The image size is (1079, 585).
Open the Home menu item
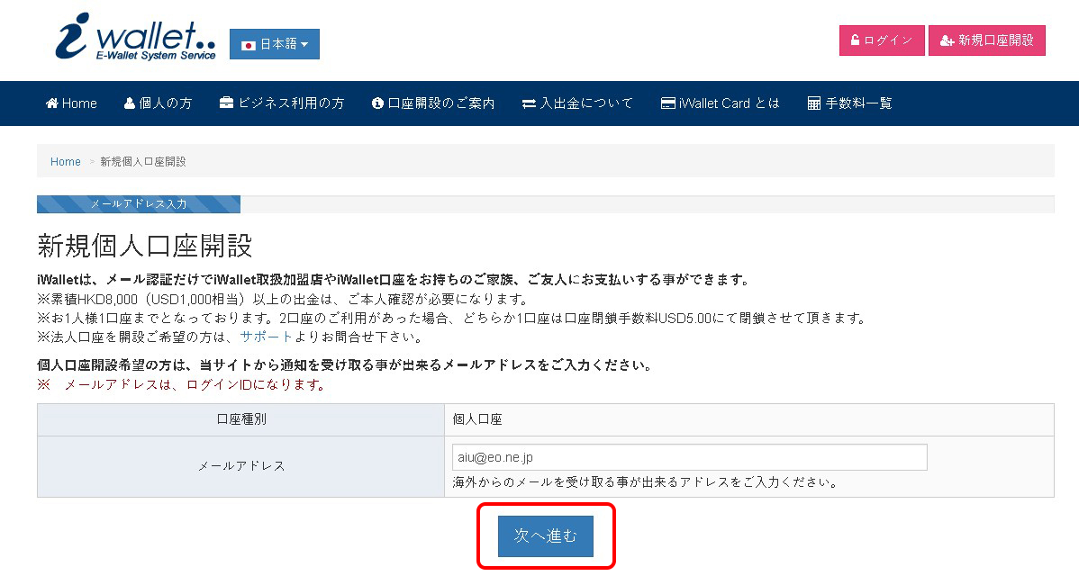(71, 103)
